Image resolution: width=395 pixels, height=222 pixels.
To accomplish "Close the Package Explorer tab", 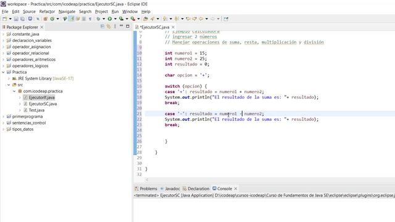I will coord(42,27).
